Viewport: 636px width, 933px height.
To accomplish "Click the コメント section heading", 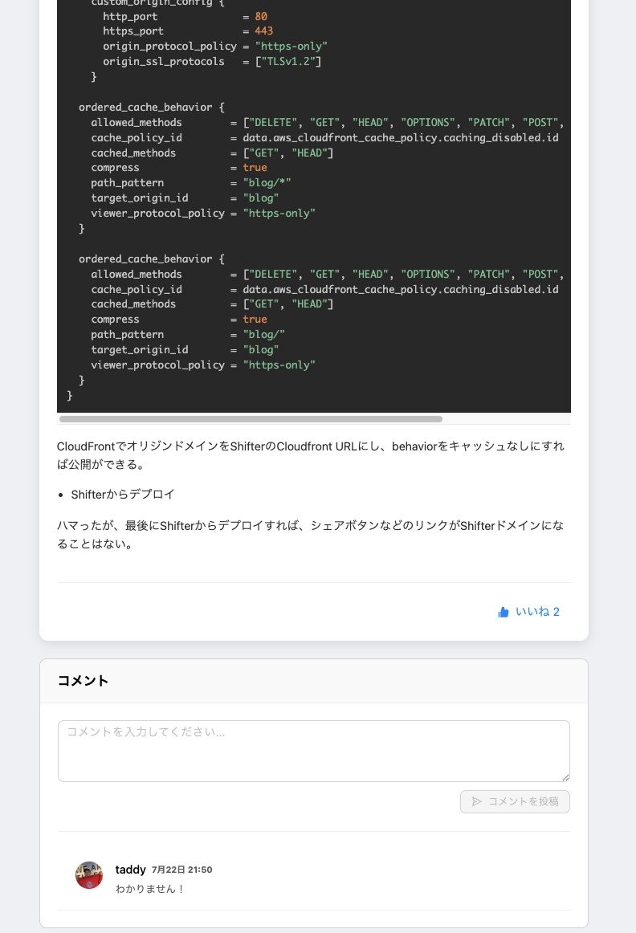I will click(x=83, y=681).
